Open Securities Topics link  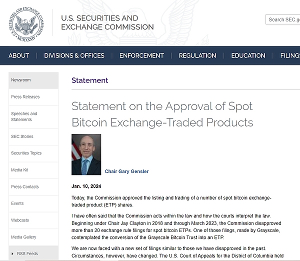tap(26, 153)
